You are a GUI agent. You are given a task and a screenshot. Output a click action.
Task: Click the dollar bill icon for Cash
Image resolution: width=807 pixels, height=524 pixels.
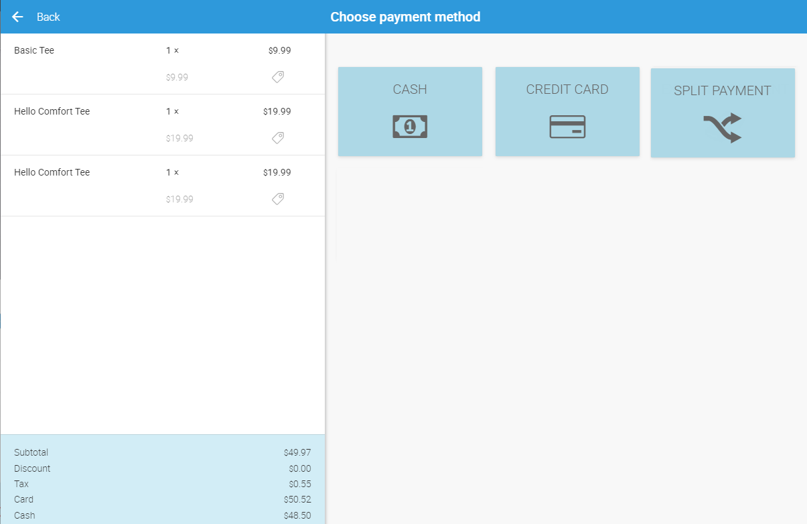click(410, 127)
